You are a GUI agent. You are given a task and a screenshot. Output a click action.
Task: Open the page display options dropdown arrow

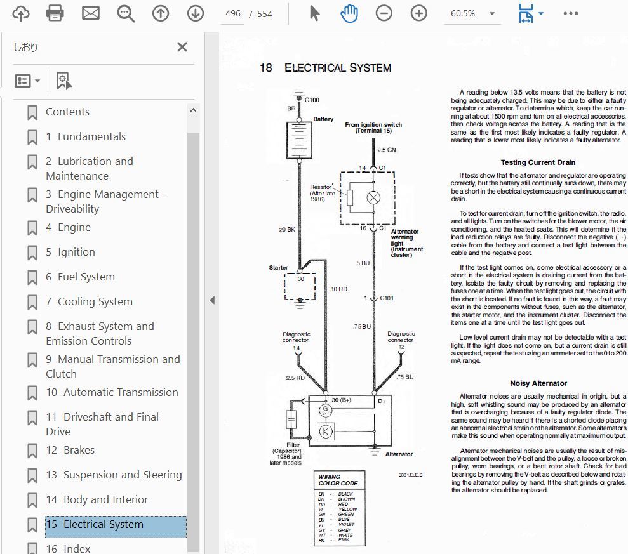pos(541,13)
